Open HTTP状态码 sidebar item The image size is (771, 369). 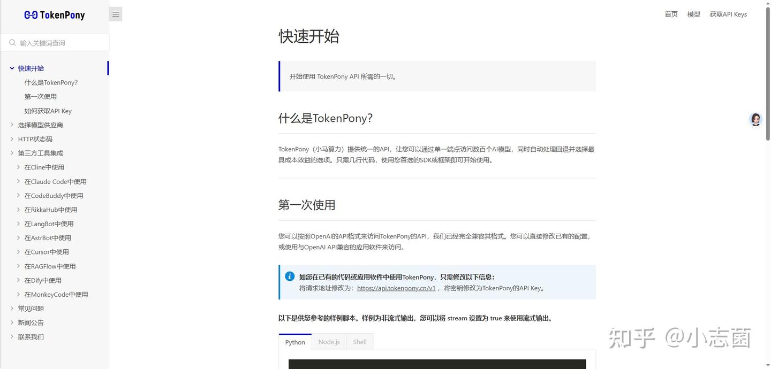(x=35, y=139)
